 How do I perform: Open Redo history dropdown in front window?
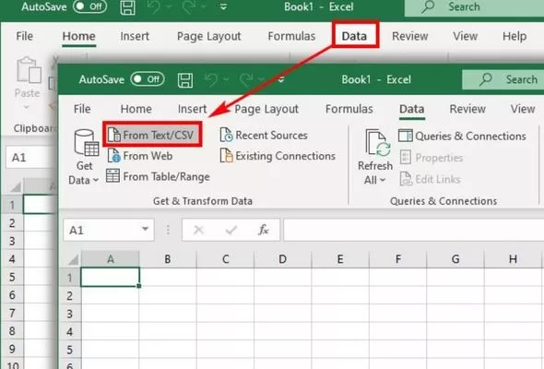pyautogui.click(x=261, y=79)
